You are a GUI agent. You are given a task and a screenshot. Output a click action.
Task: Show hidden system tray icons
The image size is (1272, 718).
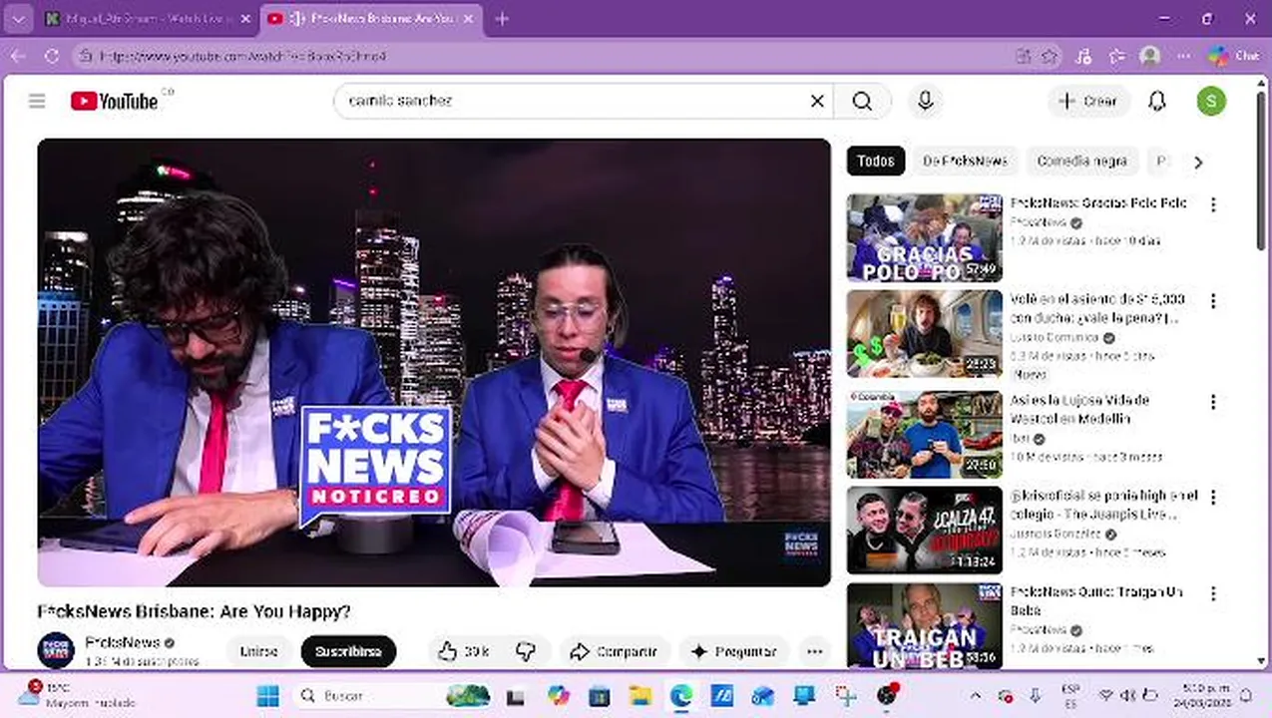coord(976,695)
